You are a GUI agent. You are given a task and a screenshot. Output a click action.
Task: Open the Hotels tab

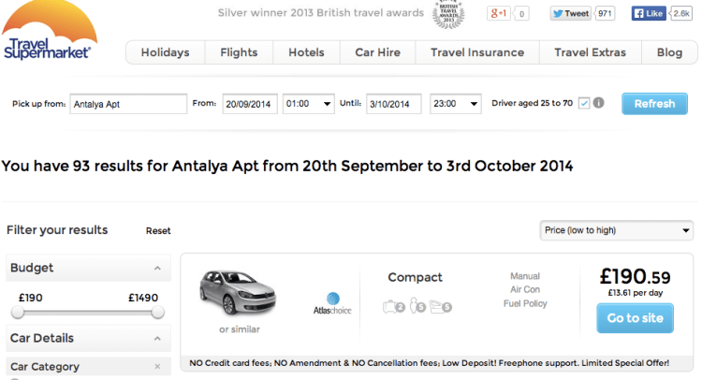coord(306,52)
